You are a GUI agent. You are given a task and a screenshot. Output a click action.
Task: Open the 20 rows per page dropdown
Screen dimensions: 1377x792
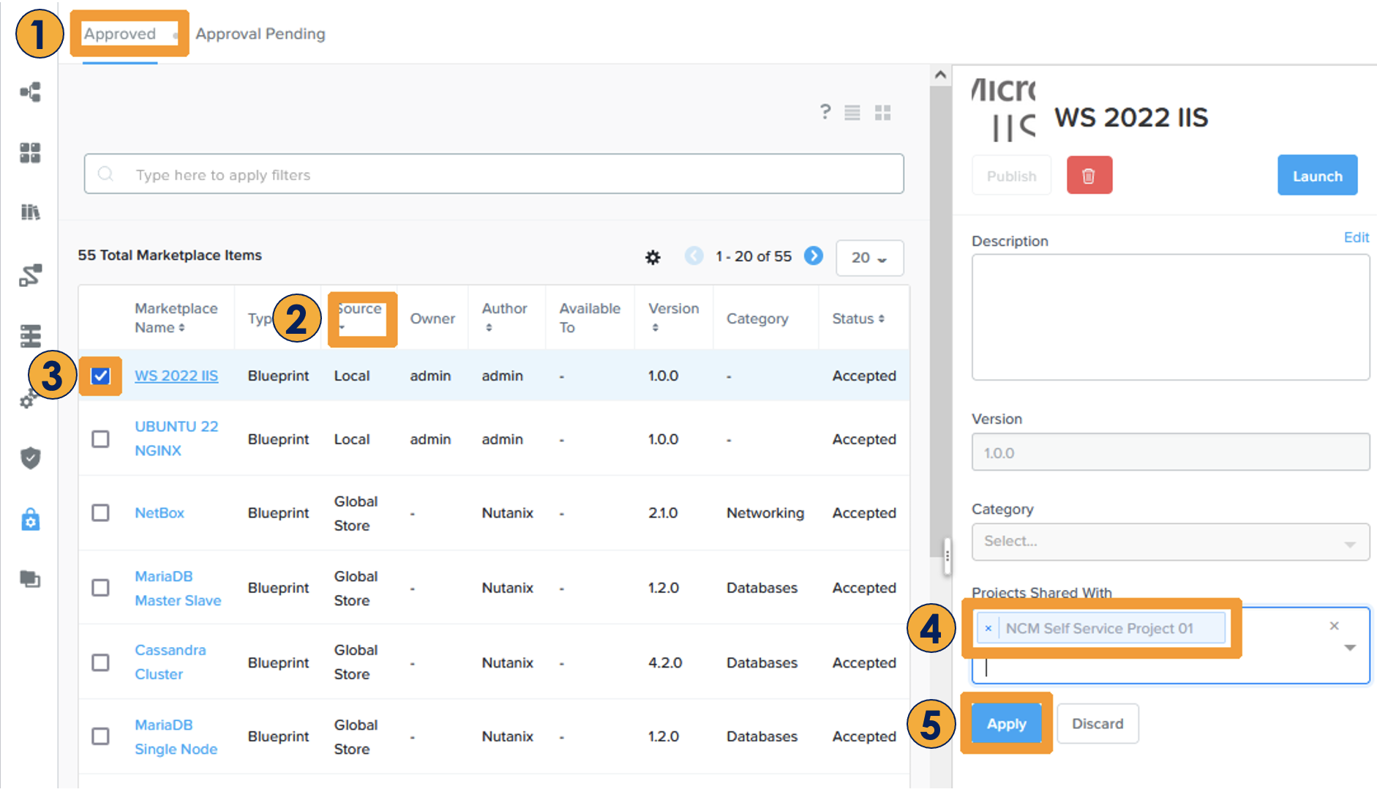pos(870,258)
